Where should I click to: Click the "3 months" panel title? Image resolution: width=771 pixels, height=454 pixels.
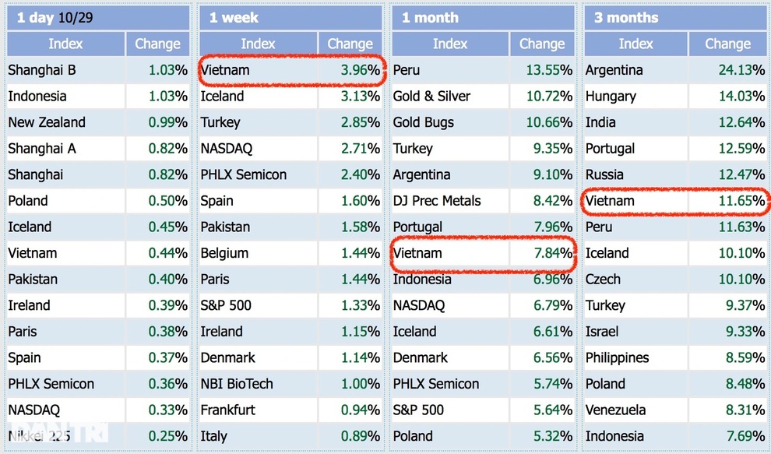point(626,18)
